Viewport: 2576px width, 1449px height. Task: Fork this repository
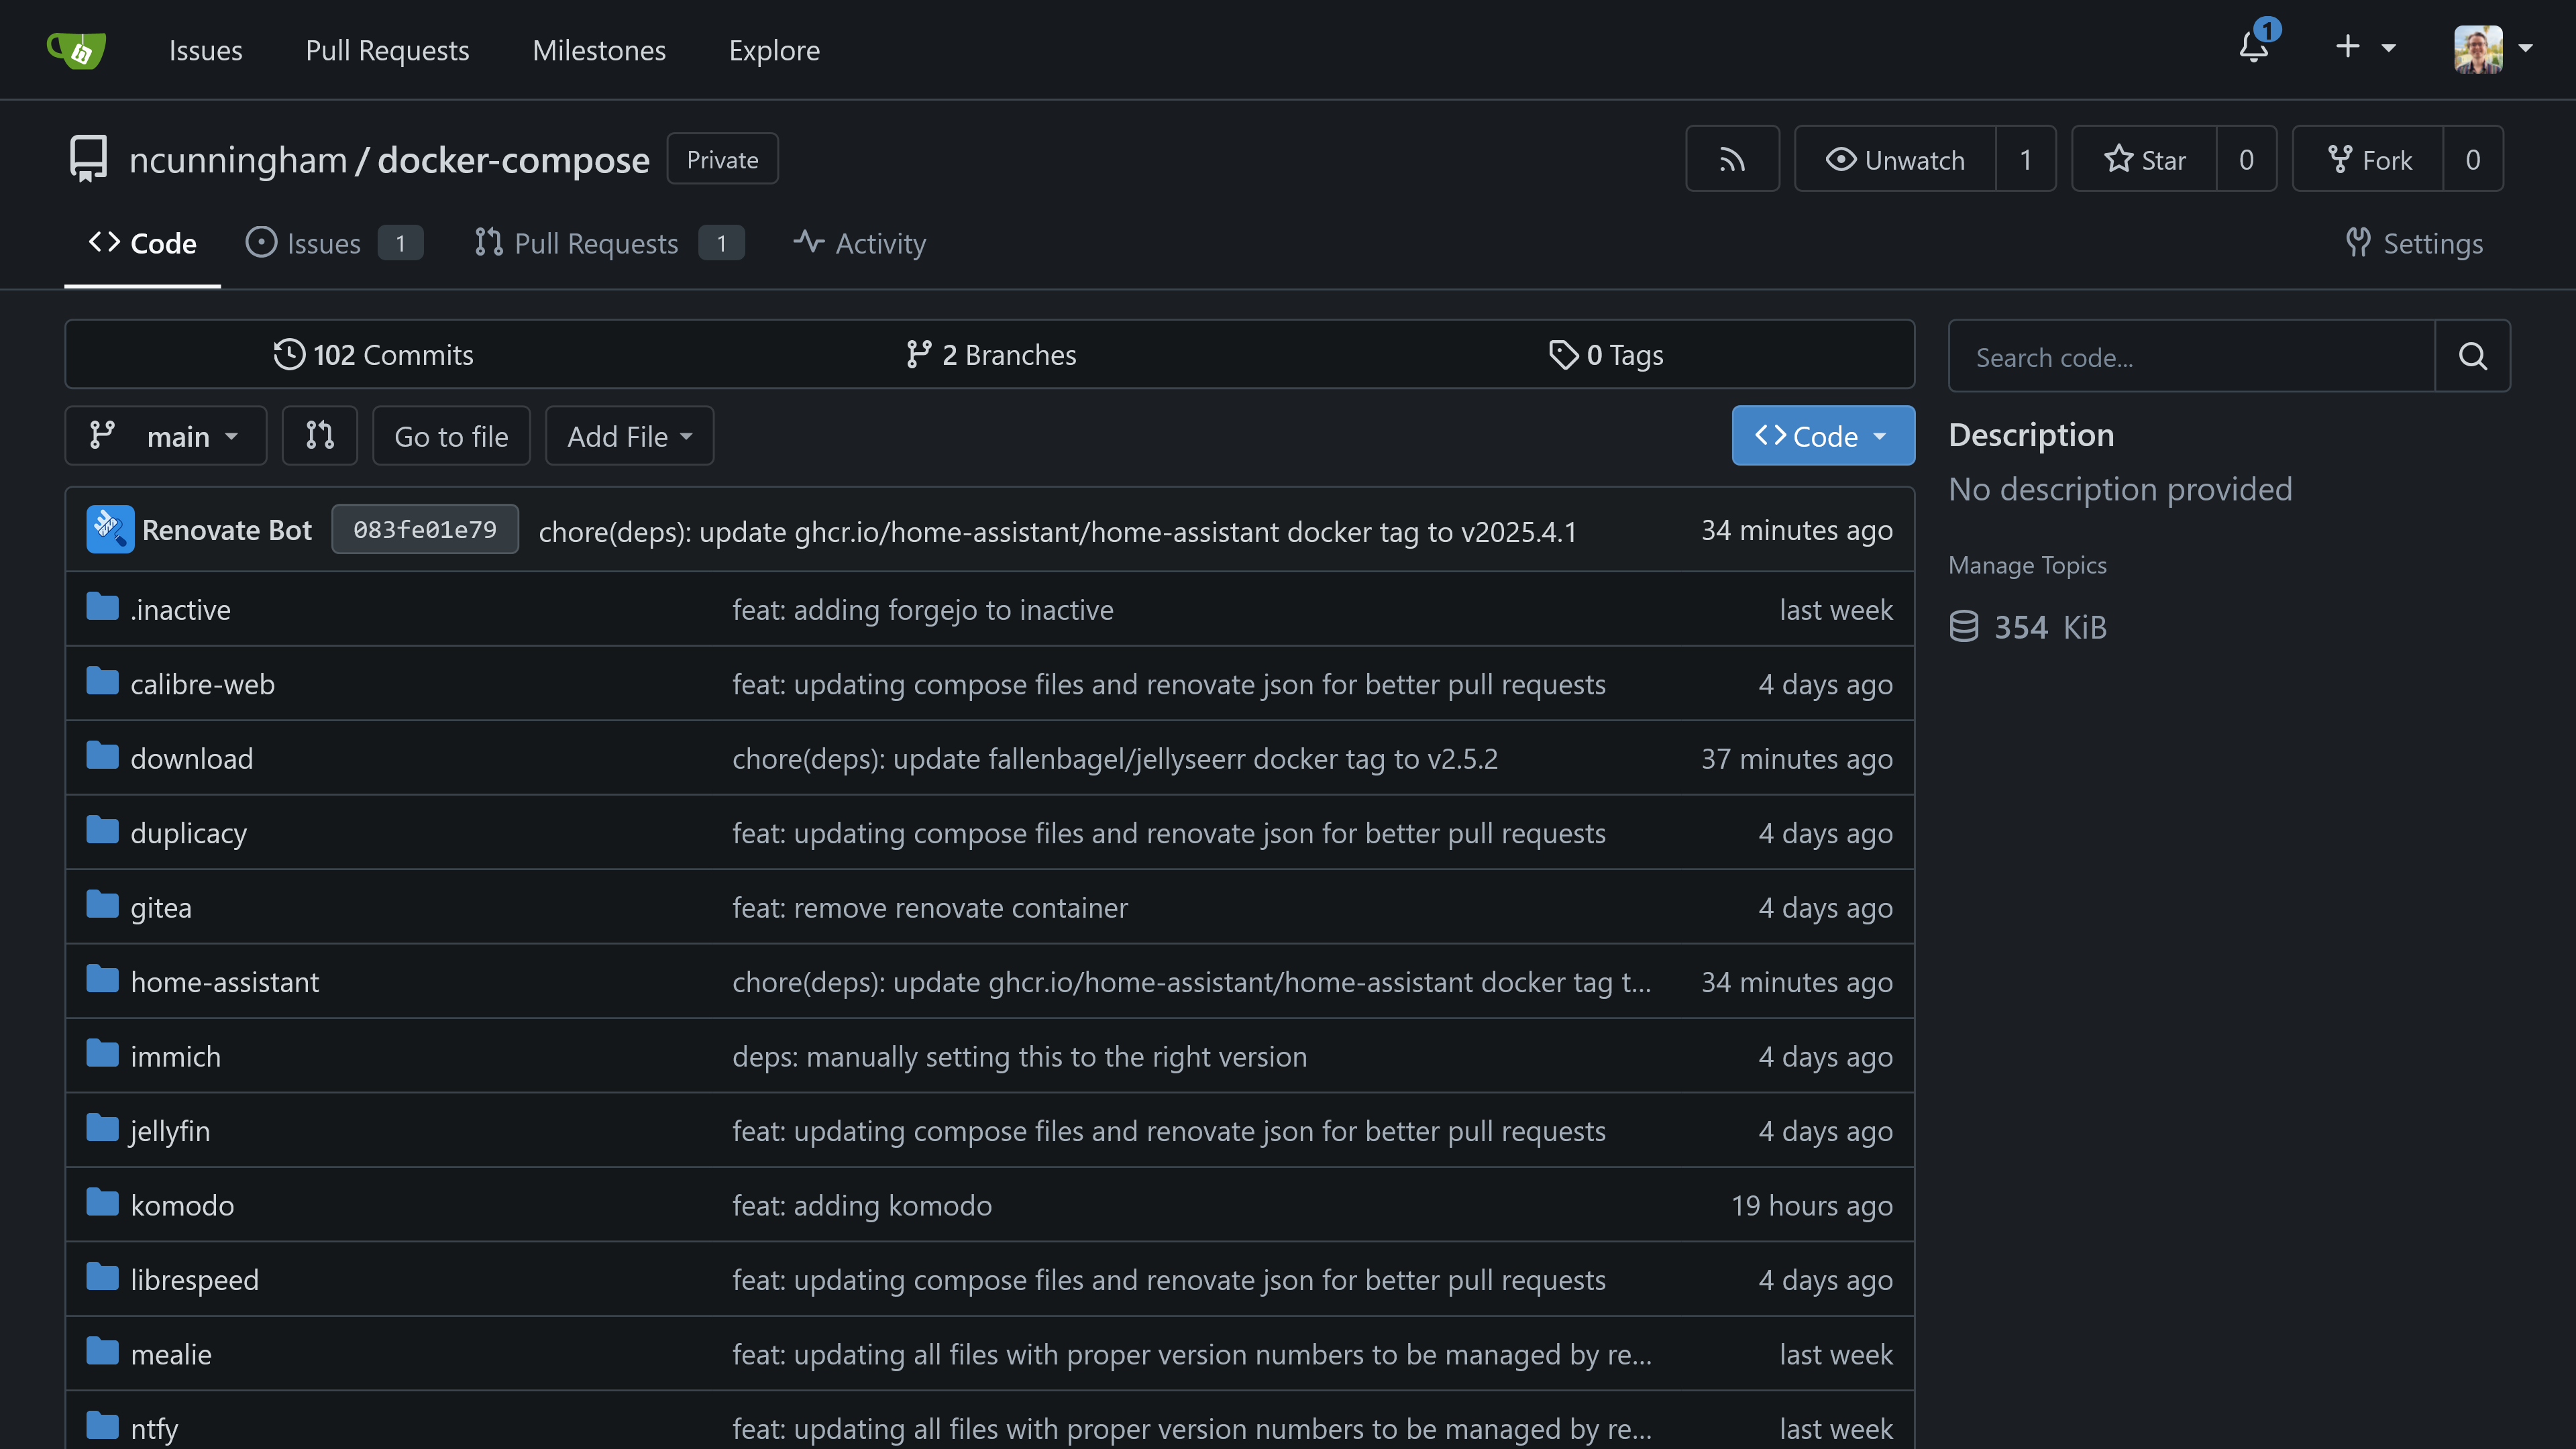(2368, 159)
